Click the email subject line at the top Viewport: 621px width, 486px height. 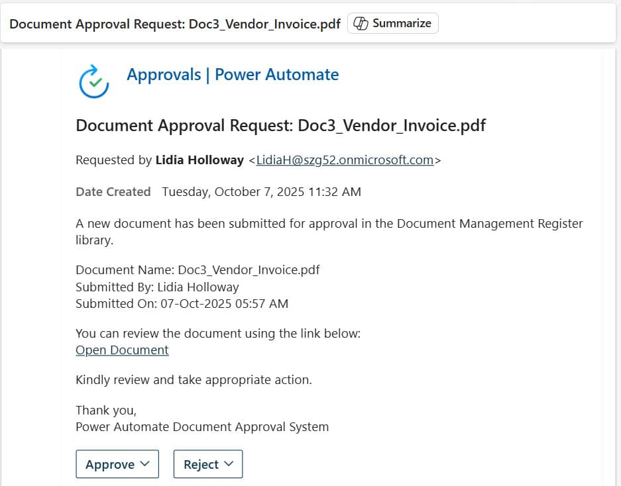175,24
